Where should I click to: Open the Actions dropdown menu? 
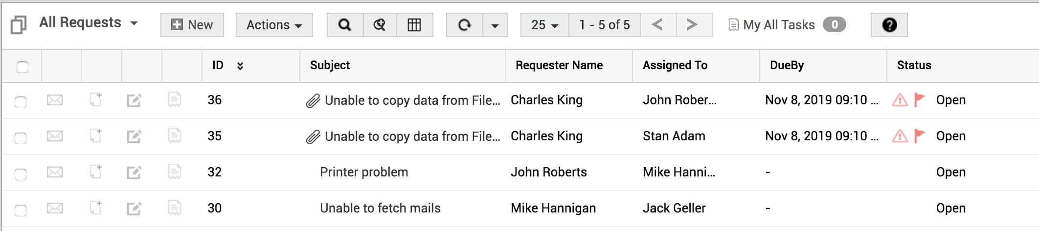pyautogui.click(x=274, y=25)
